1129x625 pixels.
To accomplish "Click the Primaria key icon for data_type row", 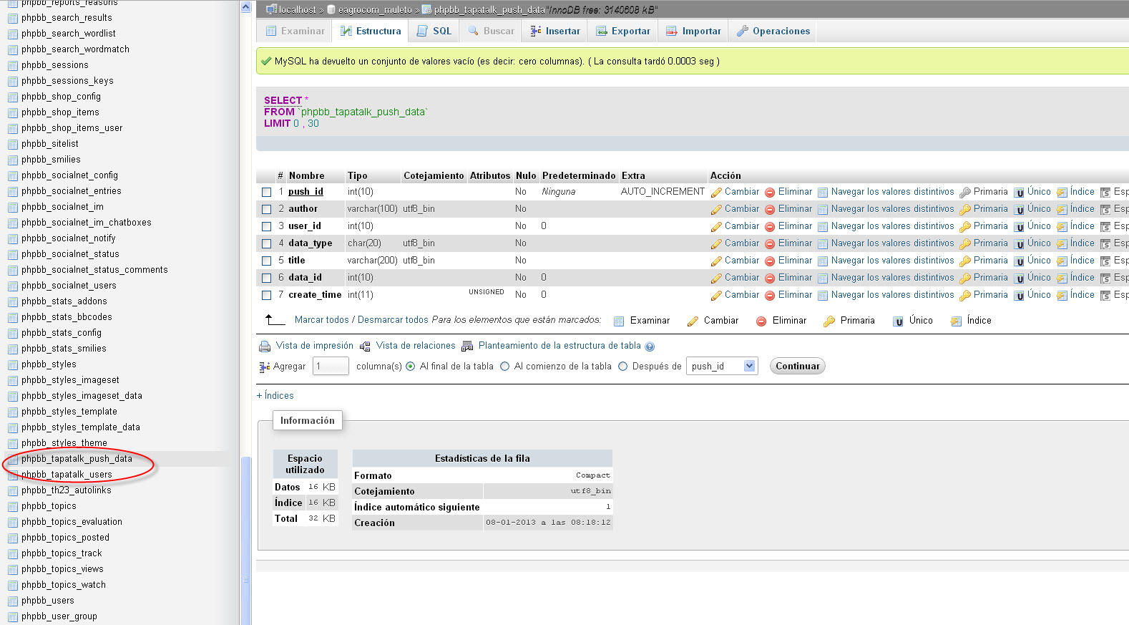I will click(x=965, y=244).
